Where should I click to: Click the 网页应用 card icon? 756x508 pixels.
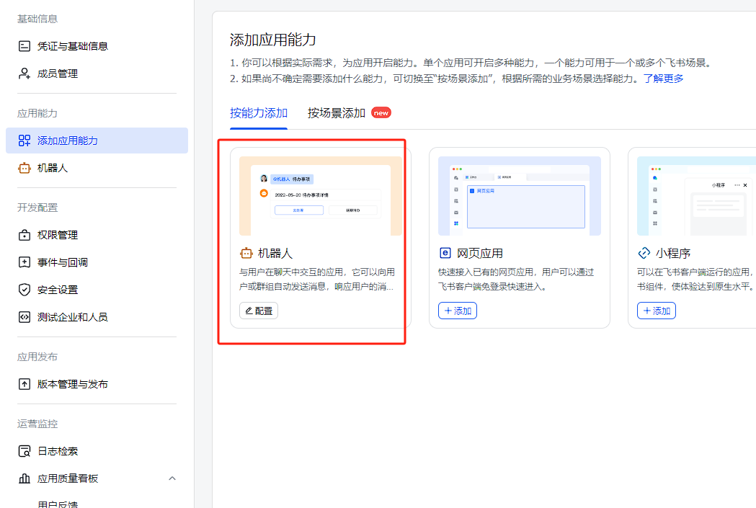(445, 253)
